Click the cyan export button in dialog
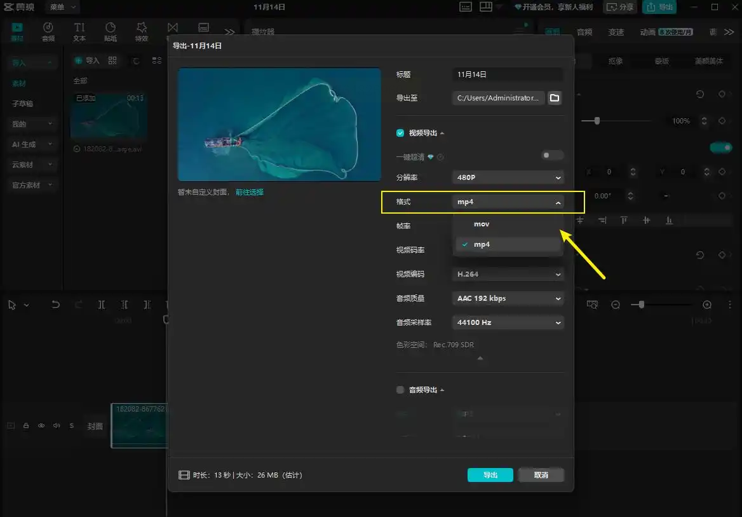The width and height of the screenshot is (742, 517). pos(490,475)
